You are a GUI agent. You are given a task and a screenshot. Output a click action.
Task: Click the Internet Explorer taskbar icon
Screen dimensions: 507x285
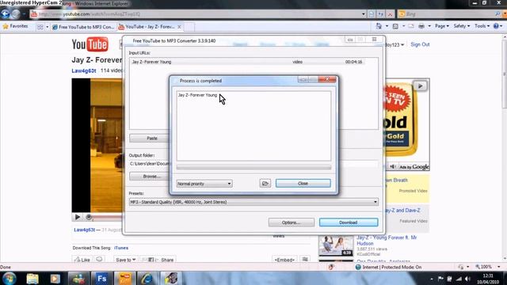[147, 279]
